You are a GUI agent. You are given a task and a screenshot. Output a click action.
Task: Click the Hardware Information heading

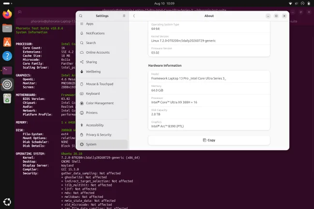pyautogui.click(x=165, y=65)
